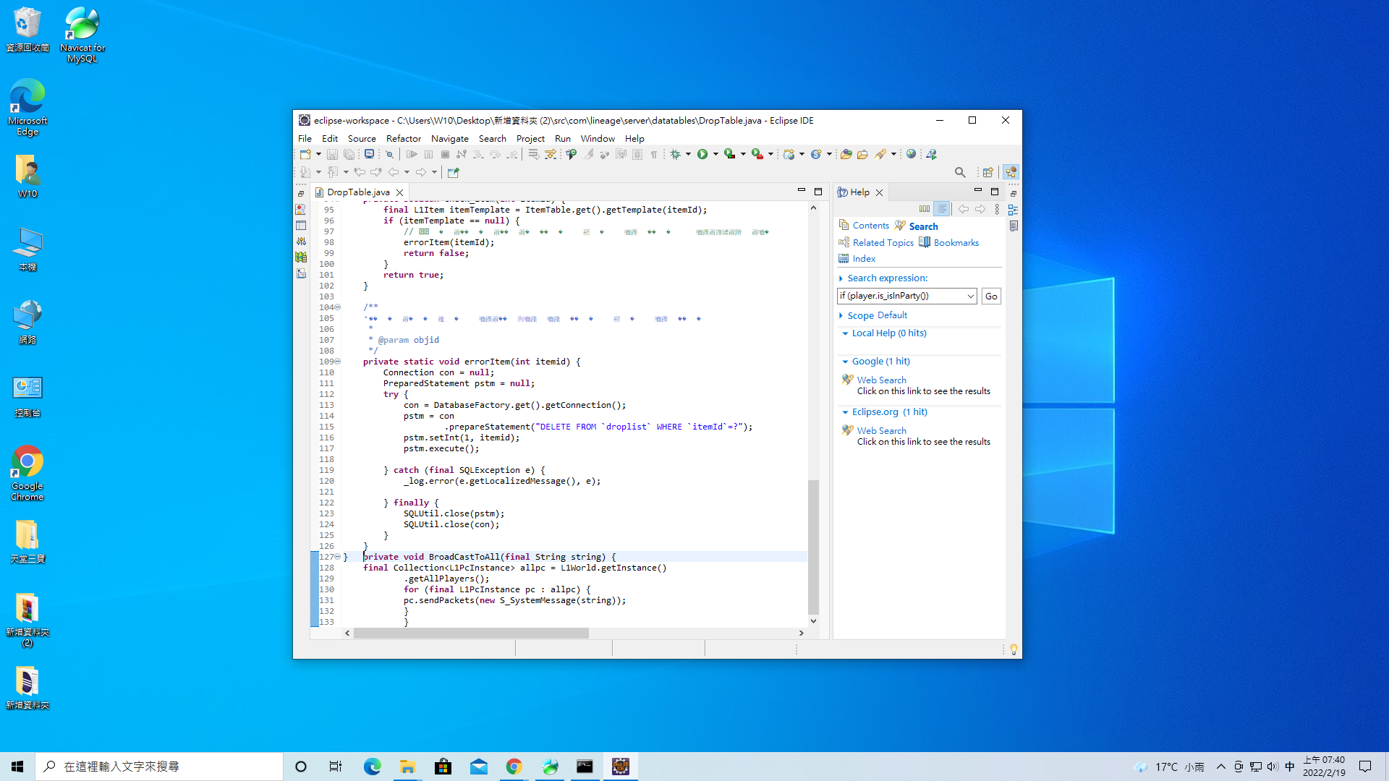
Task: Open the Project menu
Action: click(x=530, y=138)
